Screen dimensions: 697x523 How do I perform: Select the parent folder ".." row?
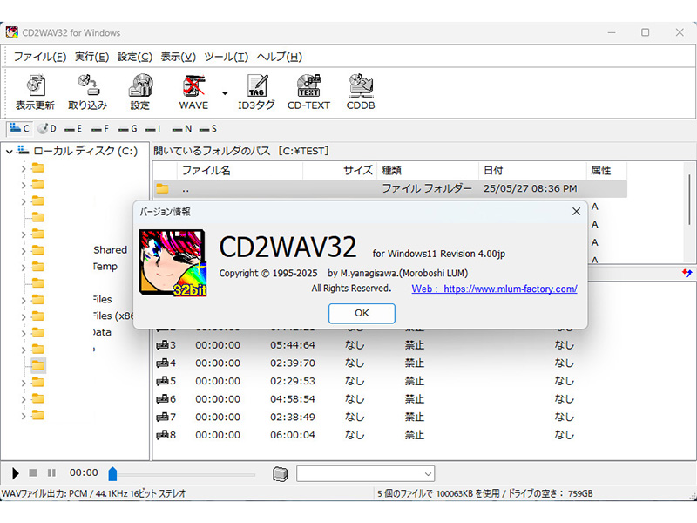coord(390,189)
